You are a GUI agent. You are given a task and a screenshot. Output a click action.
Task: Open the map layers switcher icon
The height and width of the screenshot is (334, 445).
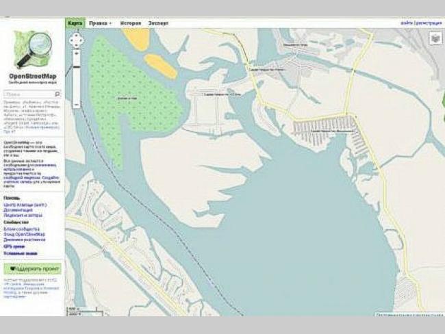tap(435, 38)
